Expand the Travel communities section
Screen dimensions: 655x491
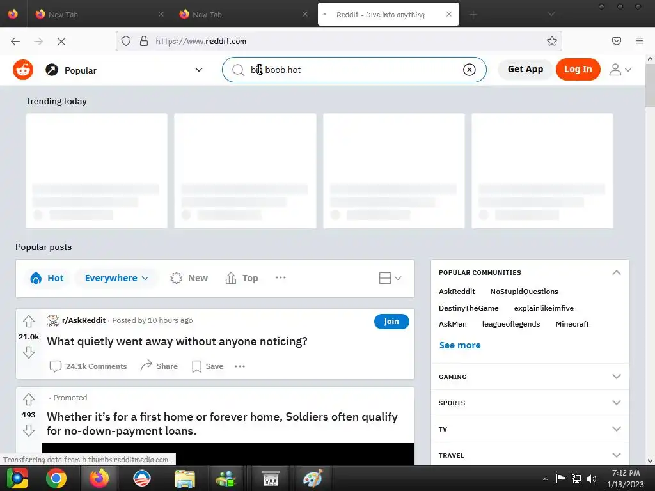[616, 455]
